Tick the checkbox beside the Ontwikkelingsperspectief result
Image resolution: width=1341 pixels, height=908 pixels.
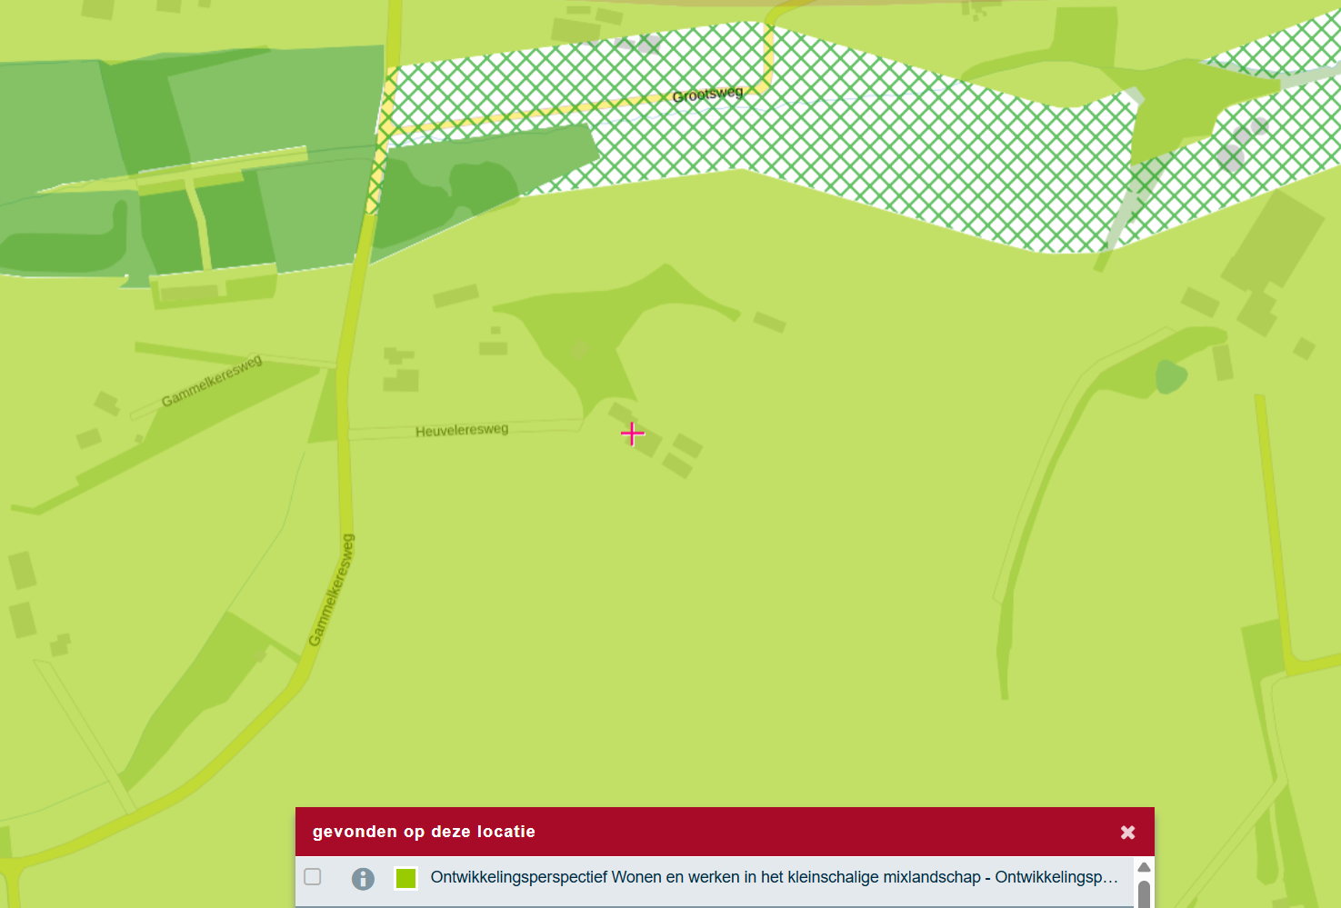click(x=313, y=877)
